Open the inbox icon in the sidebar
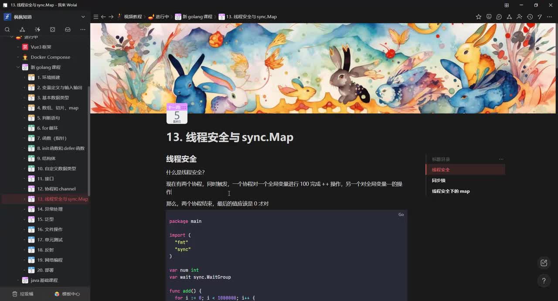Image resolution: width=558 pixels, height=301 pixels. (68, 30)
